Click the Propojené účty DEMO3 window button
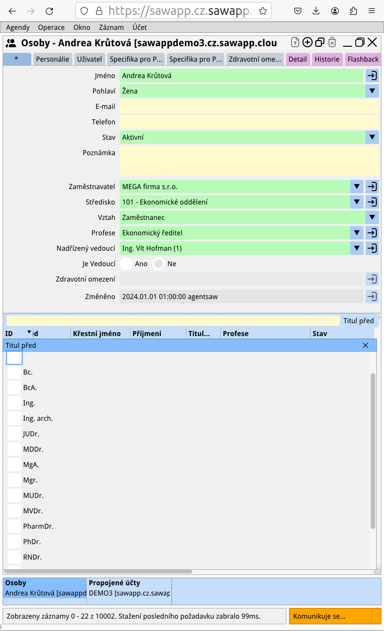Viewport: 384px width, 631px height. pos(129,588)
